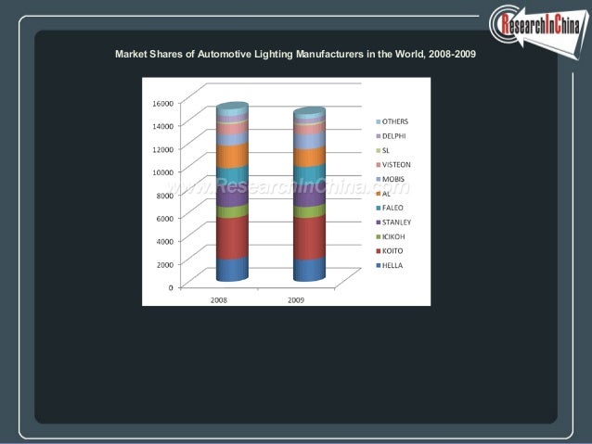Click the red KOITO segment of the 2009 bar

309,237
